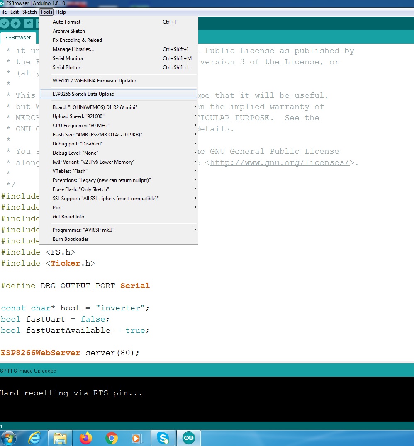Open Firefox from the taskbar
Viewport: 414px width, 446px height.
[86, 438]
